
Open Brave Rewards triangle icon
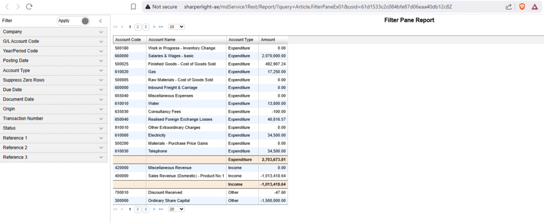(534, 6)
